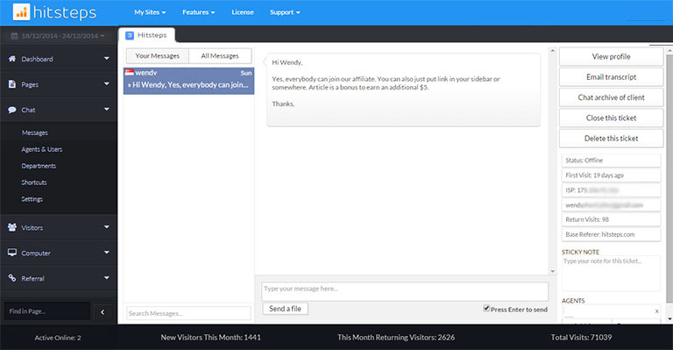Expand the Dashboard section arrow
The width and height of the screenshot is (673, 350).
(x=106, y=59)
